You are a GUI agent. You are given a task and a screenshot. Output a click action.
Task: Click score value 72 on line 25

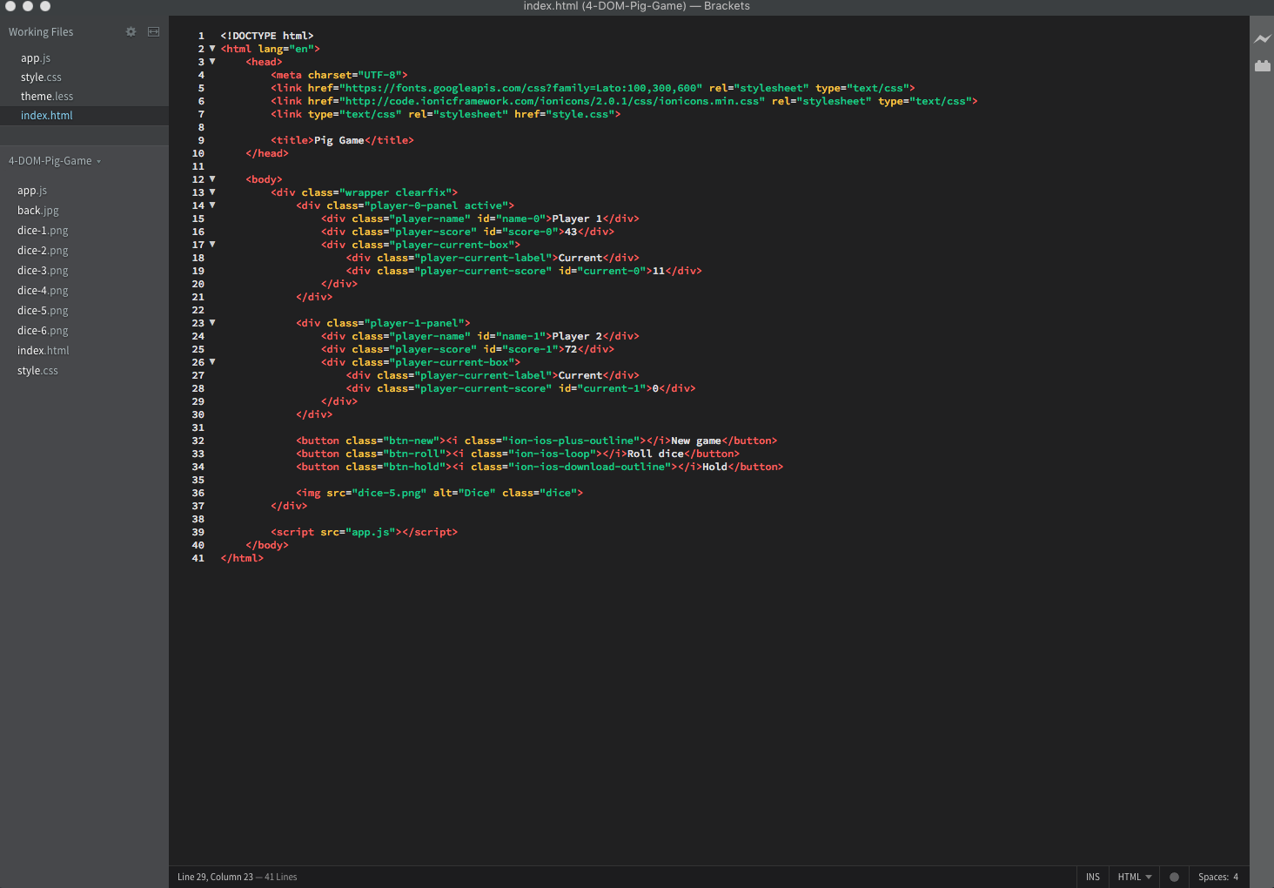571,349
